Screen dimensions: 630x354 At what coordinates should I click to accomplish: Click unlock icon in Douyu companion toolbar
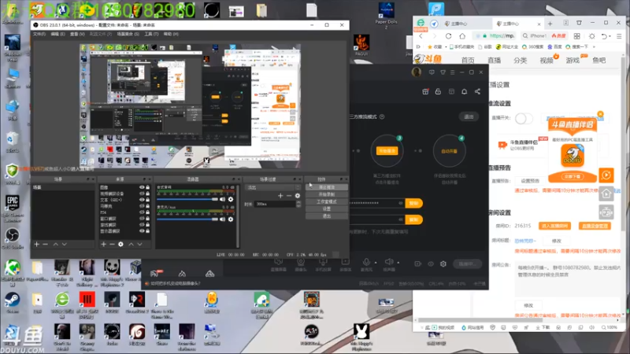point(438,91)
